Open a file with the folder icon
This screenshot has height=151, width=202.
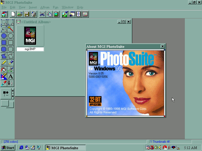coord(20,14)
